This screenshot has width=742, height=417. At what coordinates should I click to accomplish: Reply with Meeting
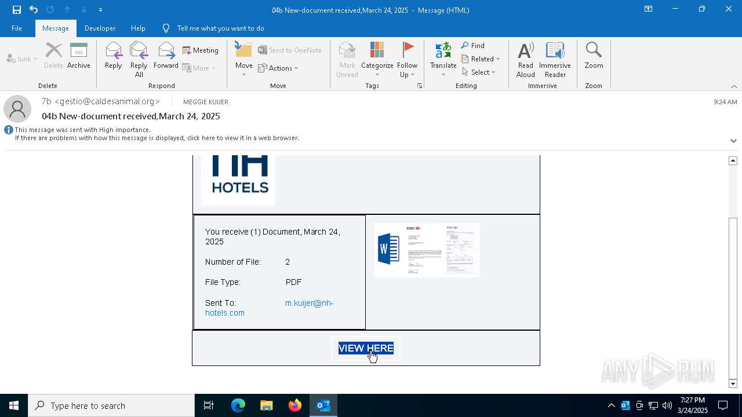(x=201, y=50)
